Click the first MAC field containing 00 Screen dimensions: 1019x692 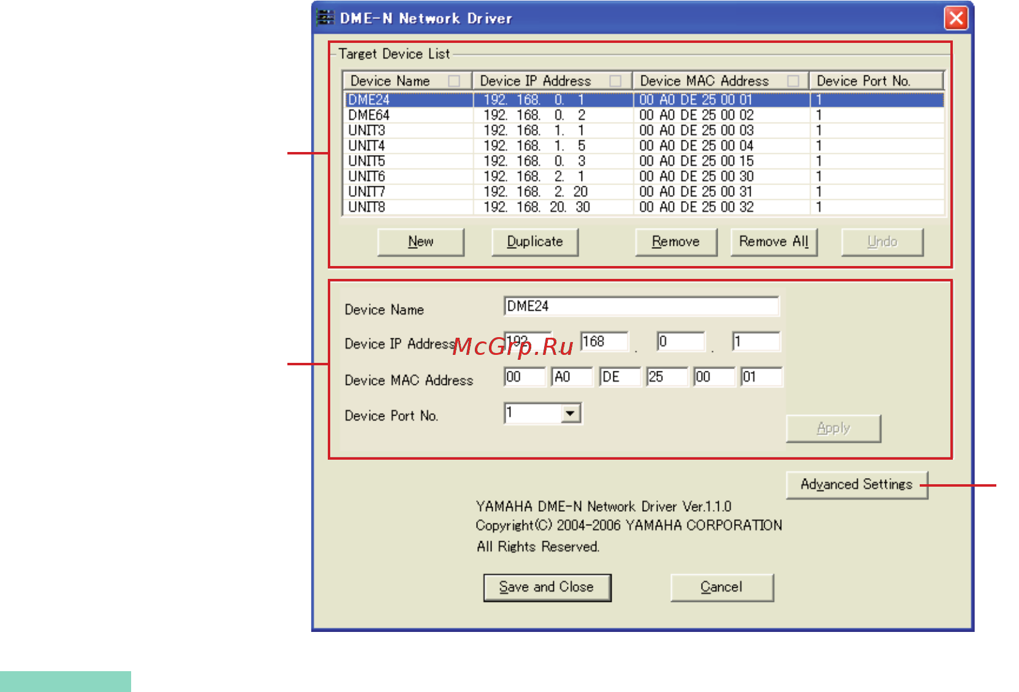coord(525,377)
